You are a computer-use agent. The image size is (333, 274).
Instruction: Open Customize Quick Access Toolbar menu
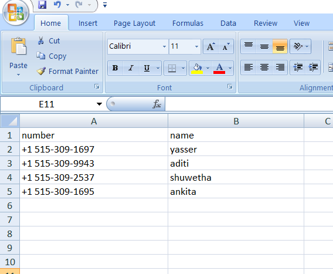pyautogui.click(x=105, y=5)
